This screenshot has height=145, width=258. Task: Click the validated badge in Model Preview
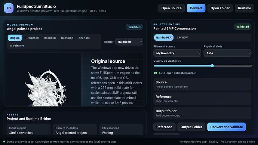click(134, 27)
